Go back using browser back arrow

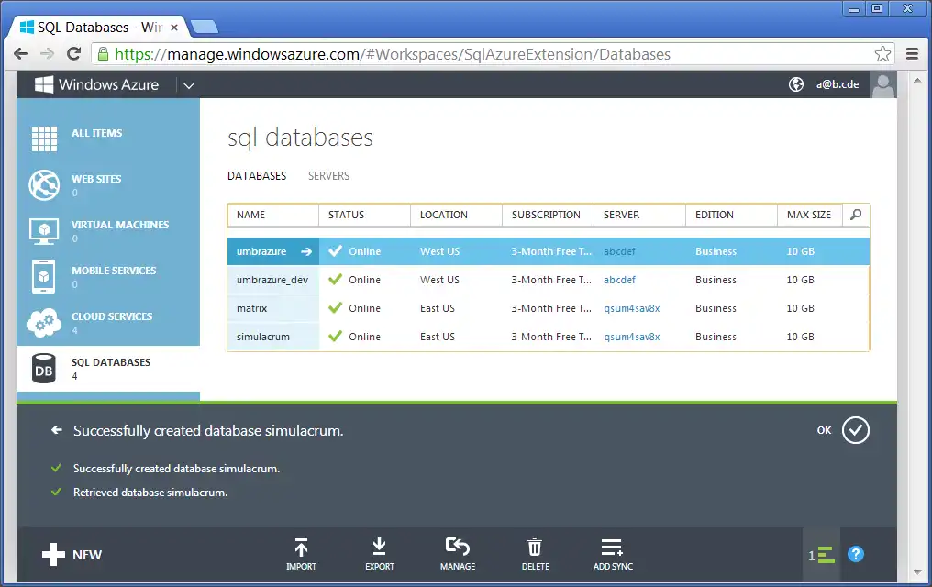(21, 54)
